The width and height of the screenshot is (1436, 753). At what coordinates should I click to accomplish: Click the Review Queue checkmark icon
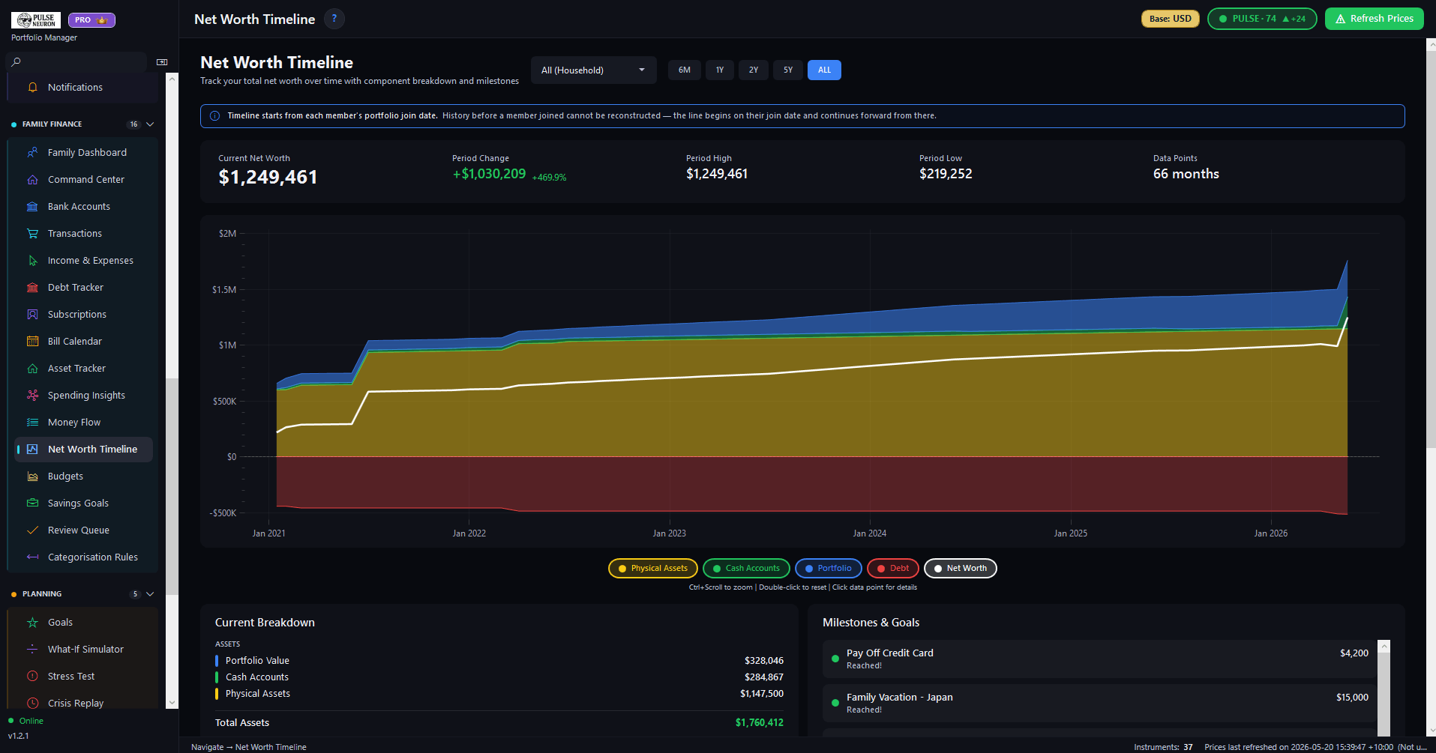32,530
